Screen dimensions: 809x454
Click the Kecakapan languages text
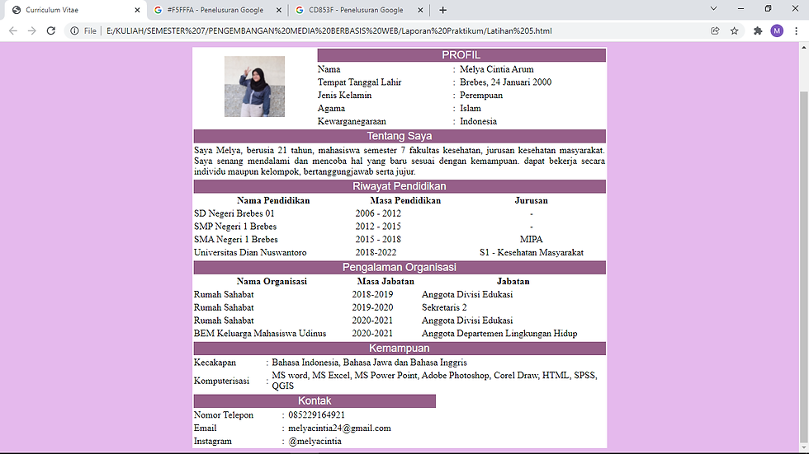(370, 363)
